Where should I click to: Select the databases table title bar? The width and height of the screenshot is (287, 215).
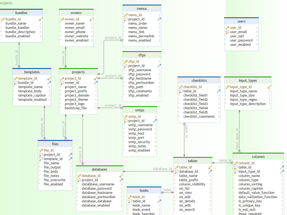pos(100,169)
